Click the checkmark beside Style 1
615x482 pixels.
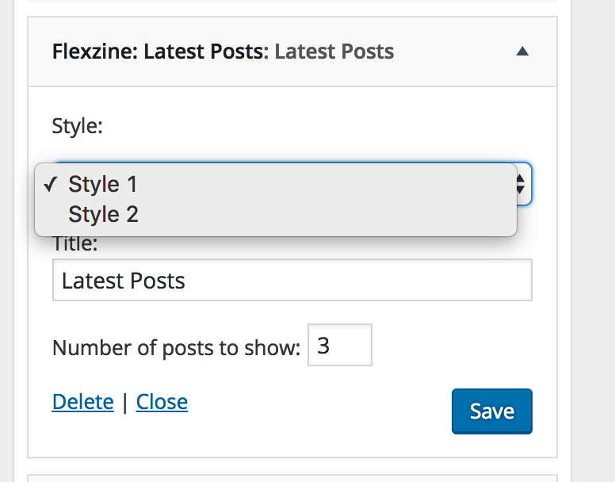(51, 184)
